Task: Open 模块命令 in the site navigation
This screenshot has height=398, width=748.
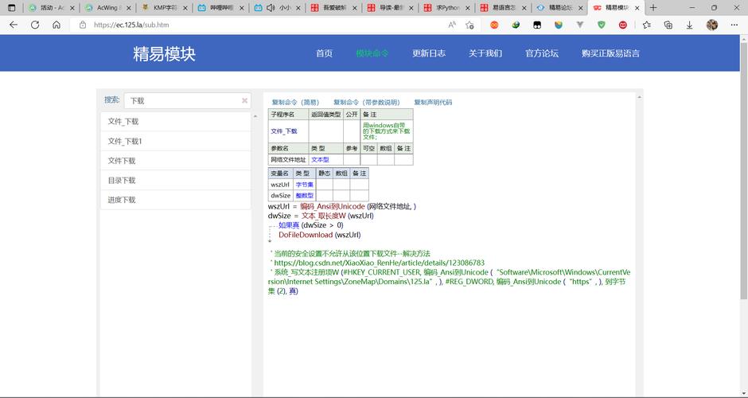Action: tap(372, 53)
